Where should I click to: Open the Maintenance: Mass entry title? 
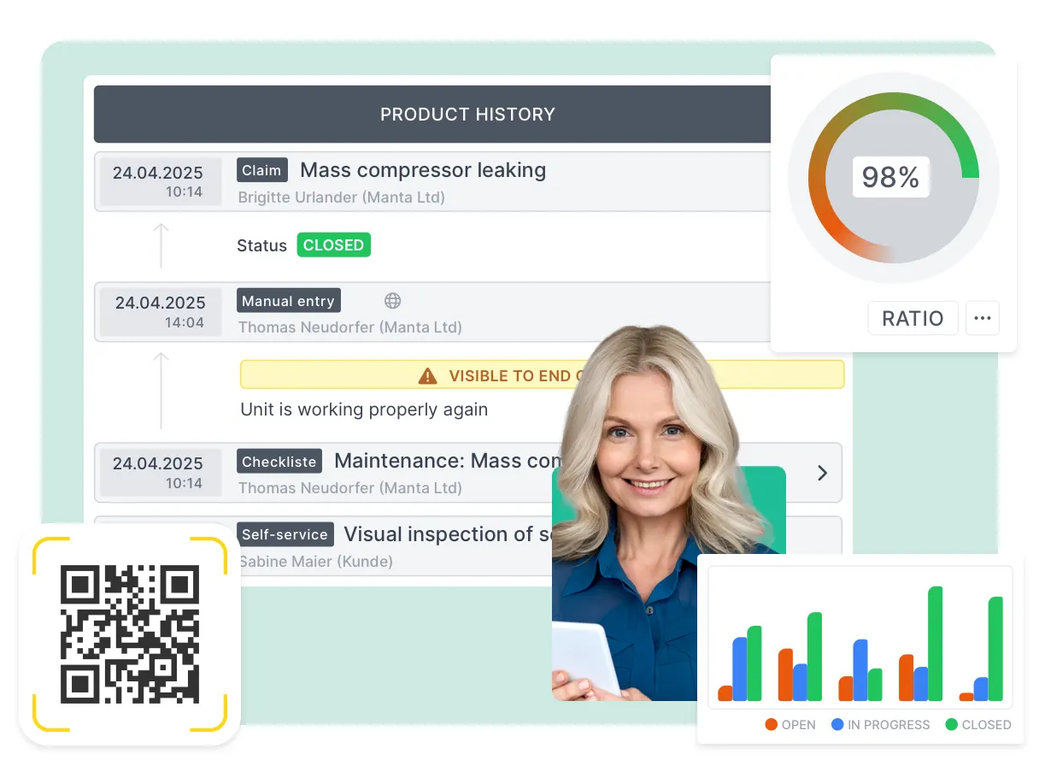pos(448,461)
